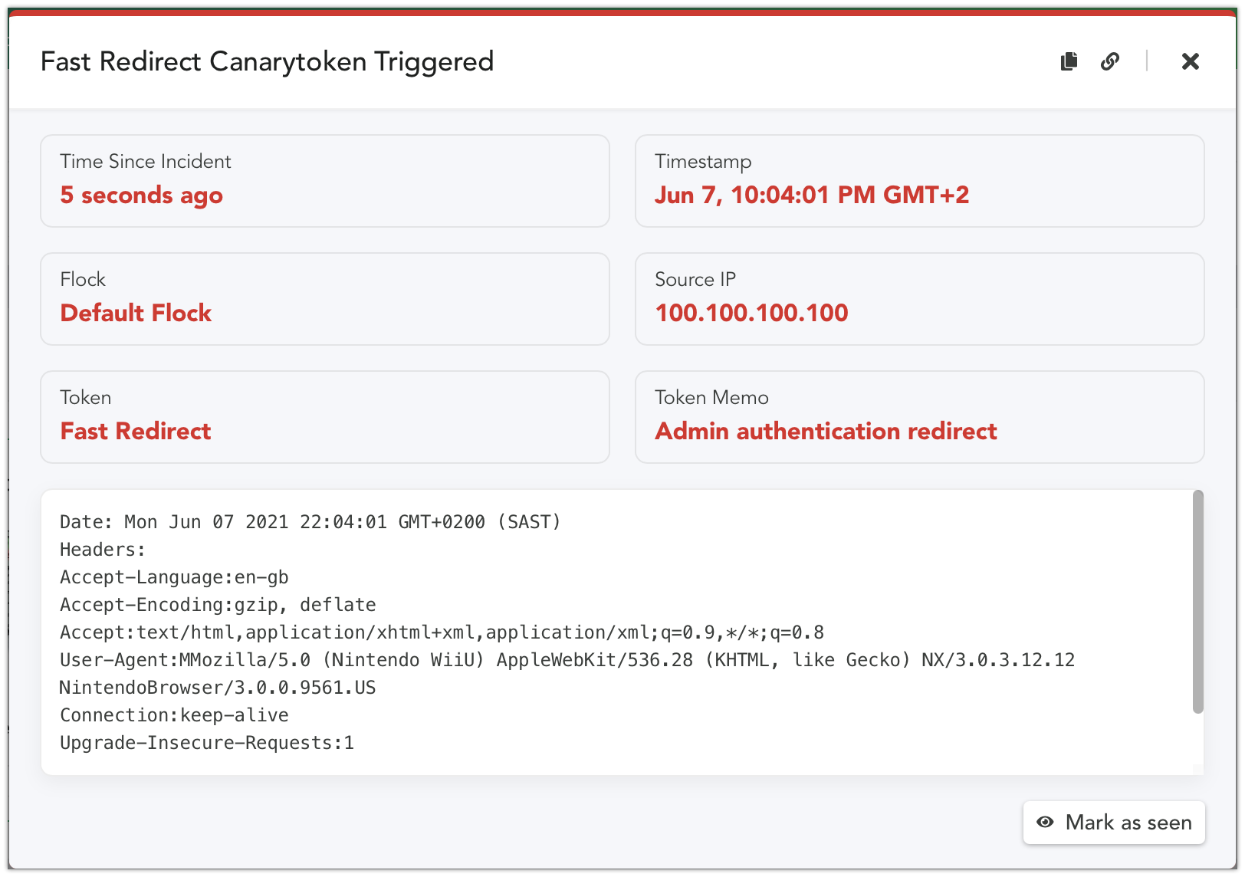
Task: Click the dialog title Fast Redirect Canarytoken Triggered
Action: 267,61
